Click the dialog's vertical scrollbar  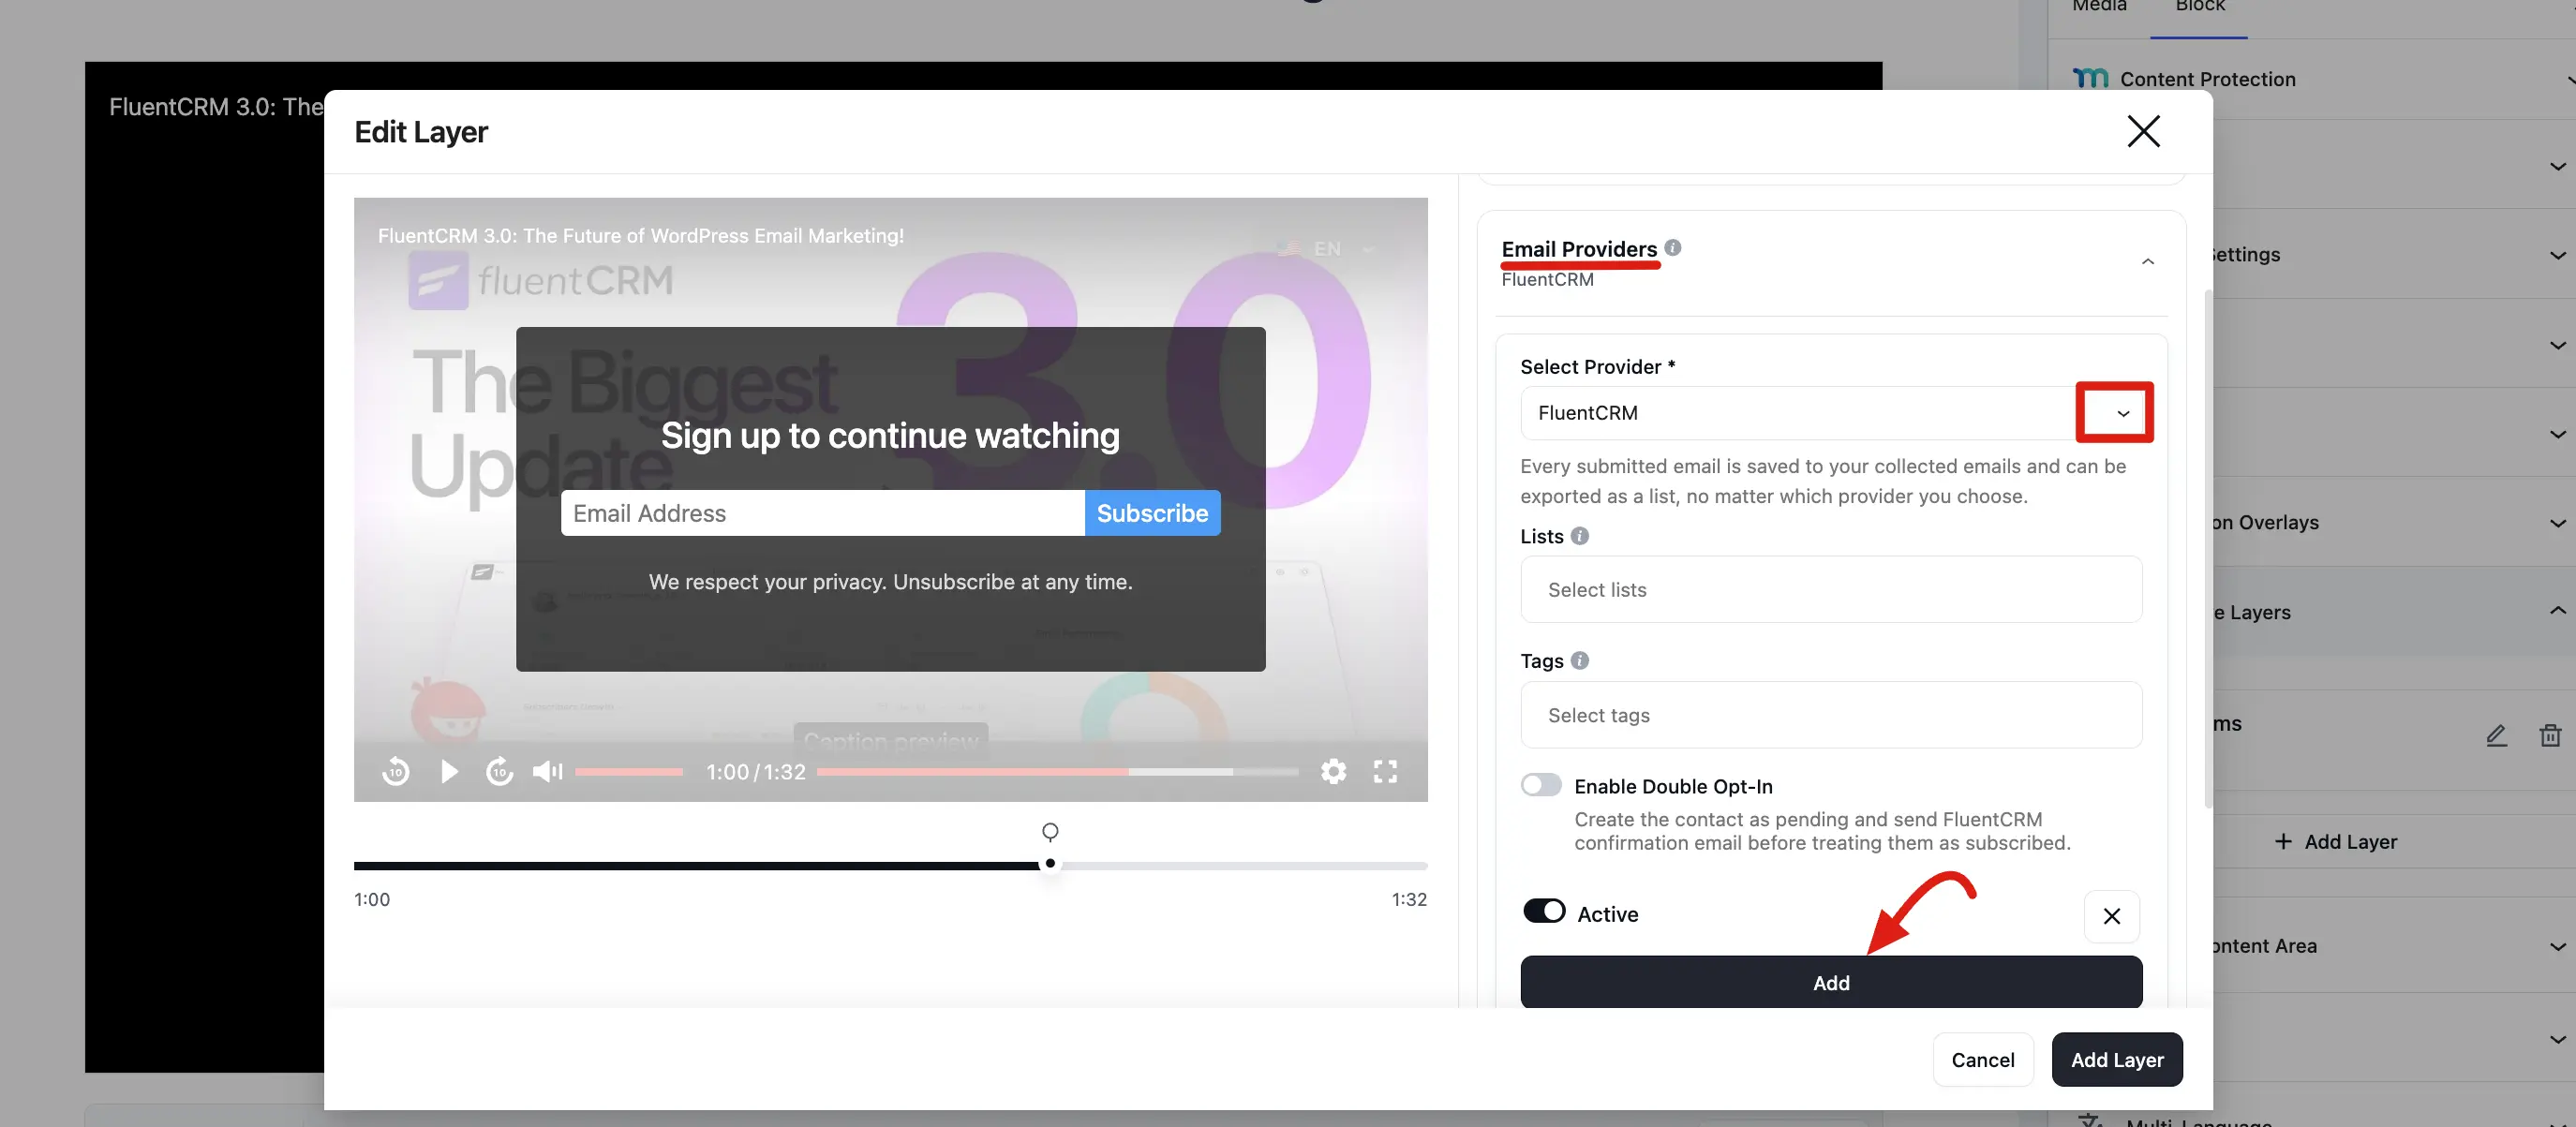2208,548
